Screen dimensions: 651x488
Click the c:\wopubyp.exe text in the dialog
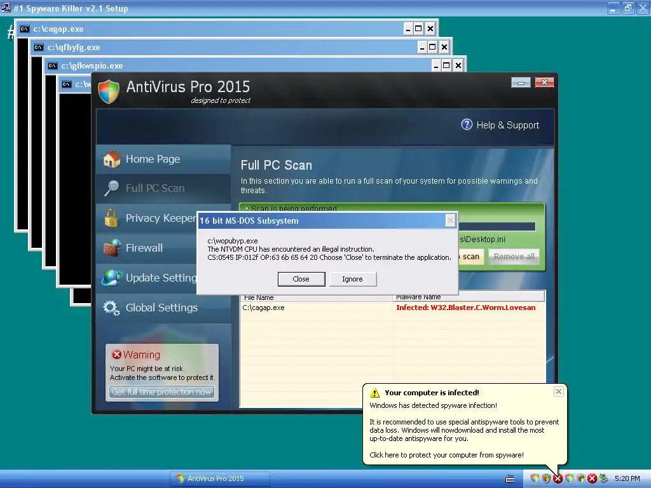[233, 241]
